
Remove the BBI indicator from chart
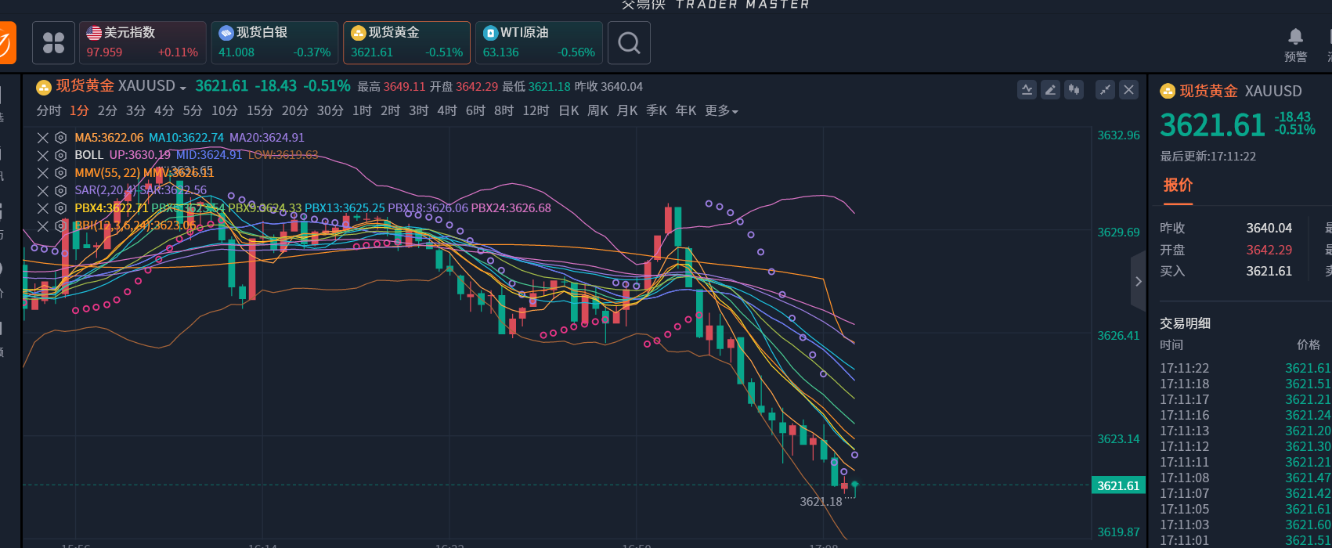pos(43,226)
